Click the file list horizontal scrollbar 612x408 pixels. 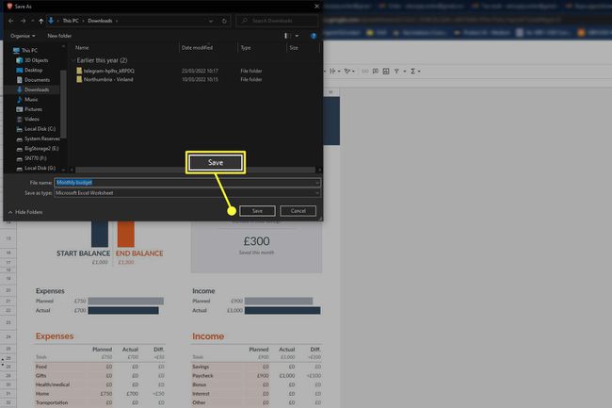click(x=195, y=170)
